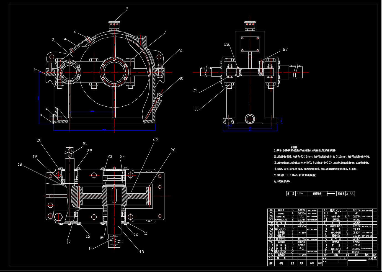Click callout number 27 in side view

tap(285, 49)
